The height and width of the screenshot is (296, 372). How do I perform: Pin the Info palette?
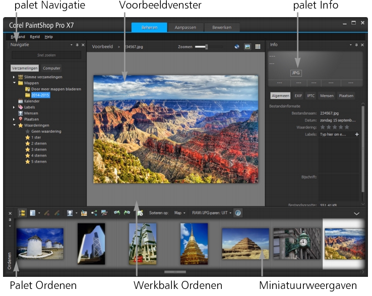coord(356,45)
